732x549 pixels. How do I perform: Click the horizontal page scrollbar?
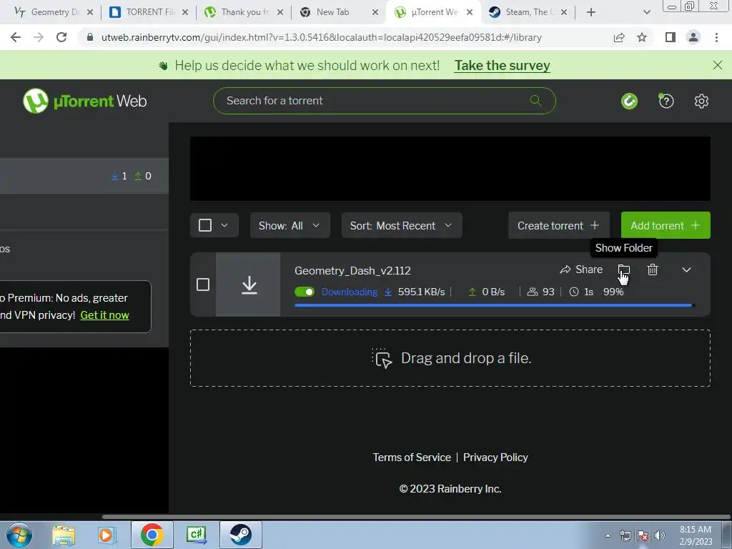pos(415,517)
